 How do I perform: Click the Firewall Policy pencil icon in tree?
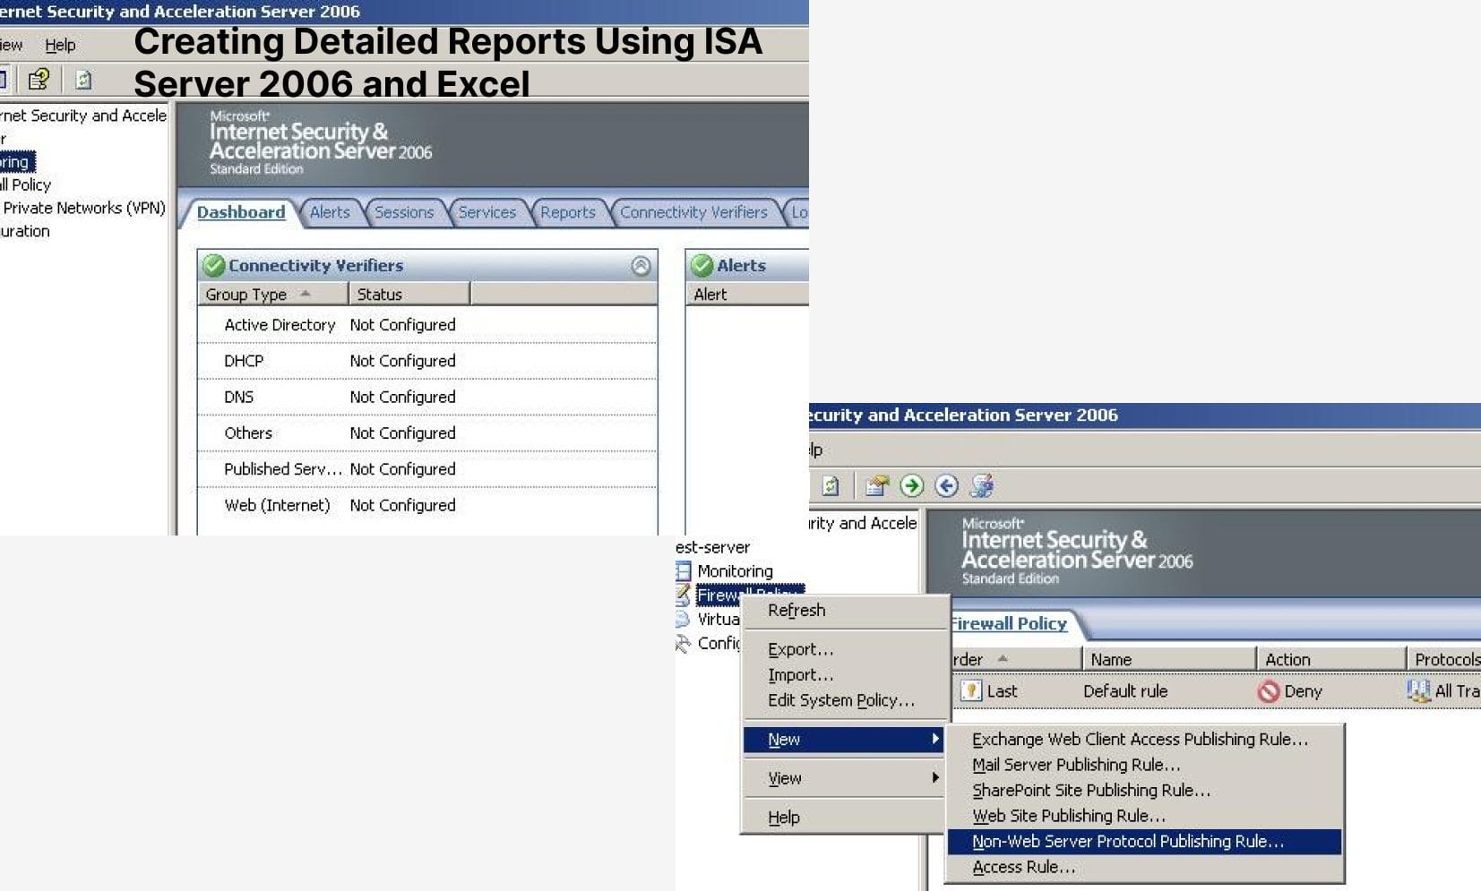(x=683, y=595)
